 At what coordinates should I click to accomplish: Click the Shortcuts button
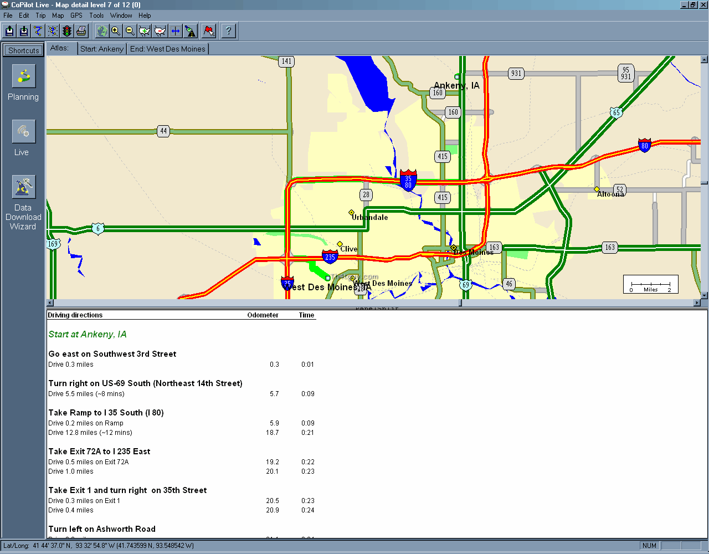23,50
